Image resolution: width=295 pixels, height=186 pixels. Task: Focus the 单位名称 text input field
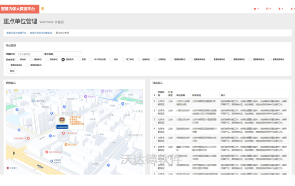(x=68, y=54)
